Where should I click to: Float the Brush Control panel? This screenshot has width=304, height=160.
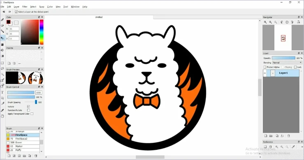point(39,87)
